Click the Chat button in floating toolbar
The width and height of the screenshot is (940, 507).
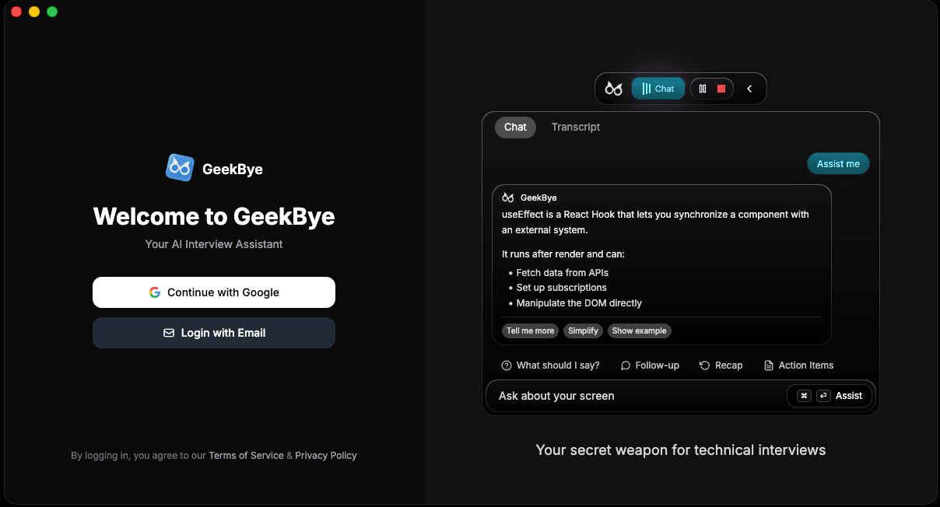658,89
